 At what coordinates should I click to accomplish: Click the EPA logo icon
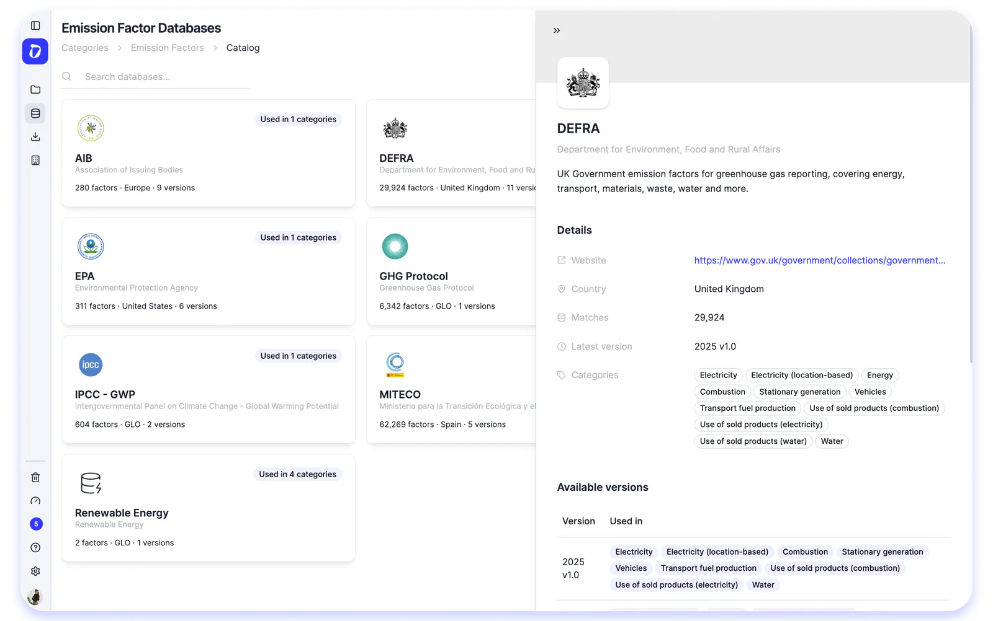tap(91, 247)
